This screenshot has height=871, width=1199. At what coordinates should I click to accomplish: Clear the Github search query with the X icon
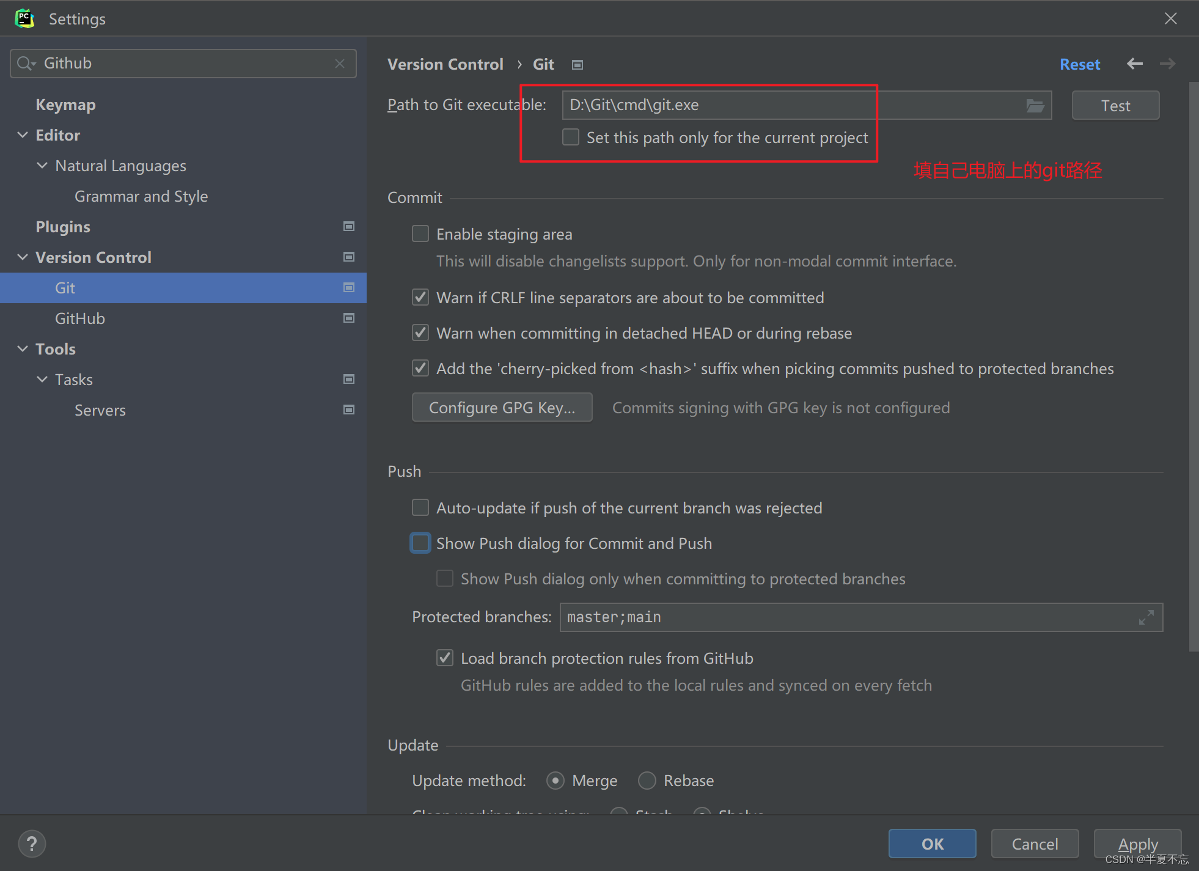pos(340,63)
